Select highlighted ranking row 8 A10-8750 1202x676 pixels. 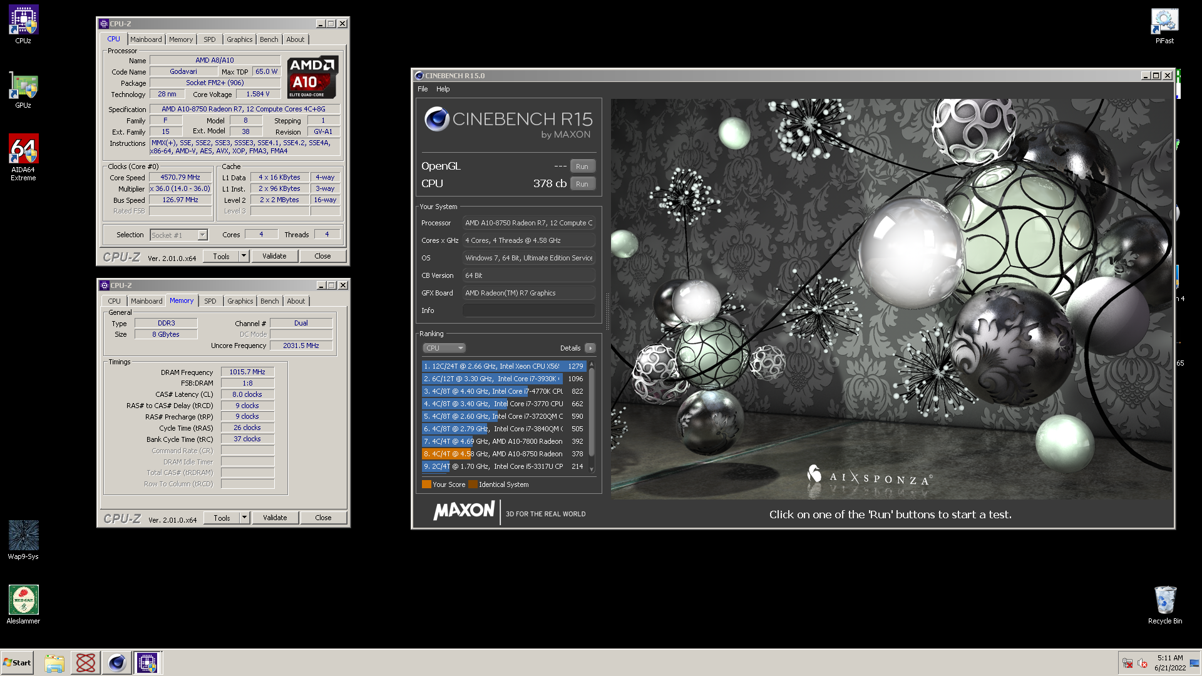click(504, 454)
